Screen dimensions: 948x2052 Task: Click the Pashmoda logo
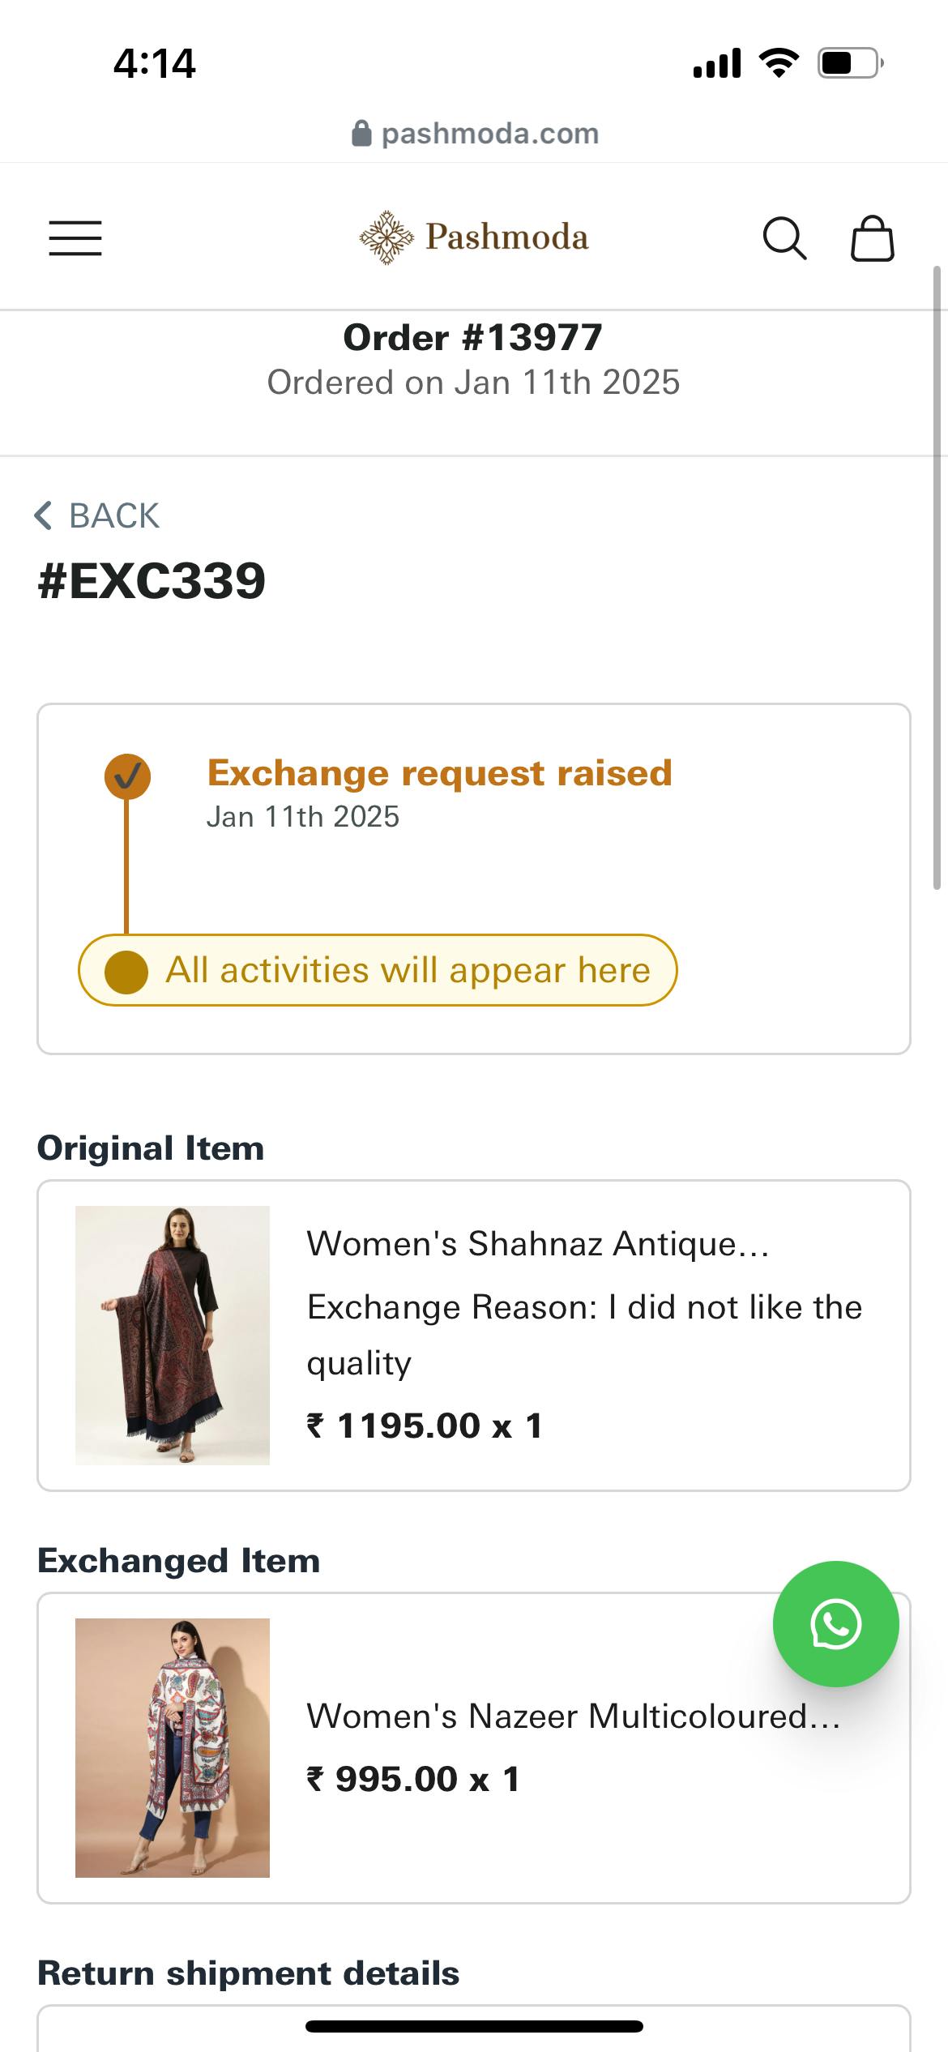pos(474,237)
